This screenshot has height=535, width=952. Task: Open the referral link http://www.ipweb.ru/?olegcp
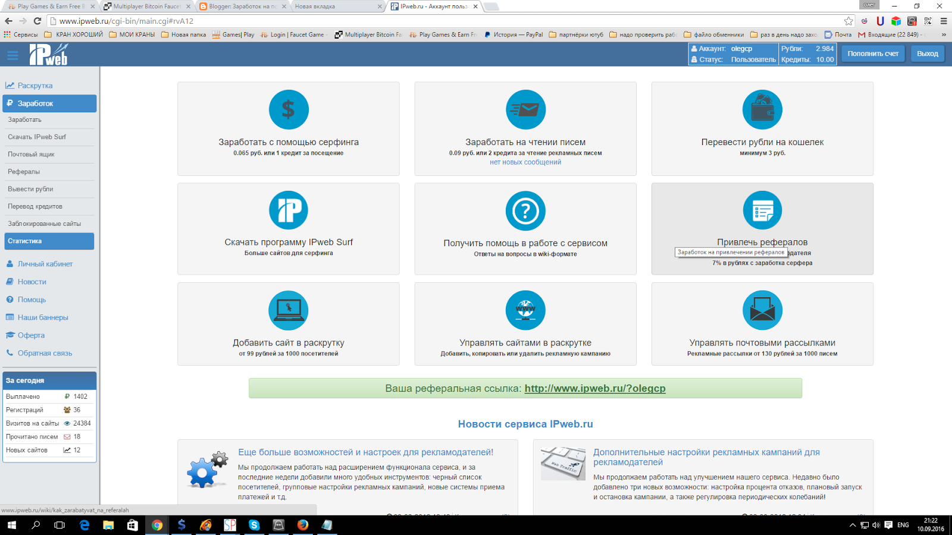point(595,388)
